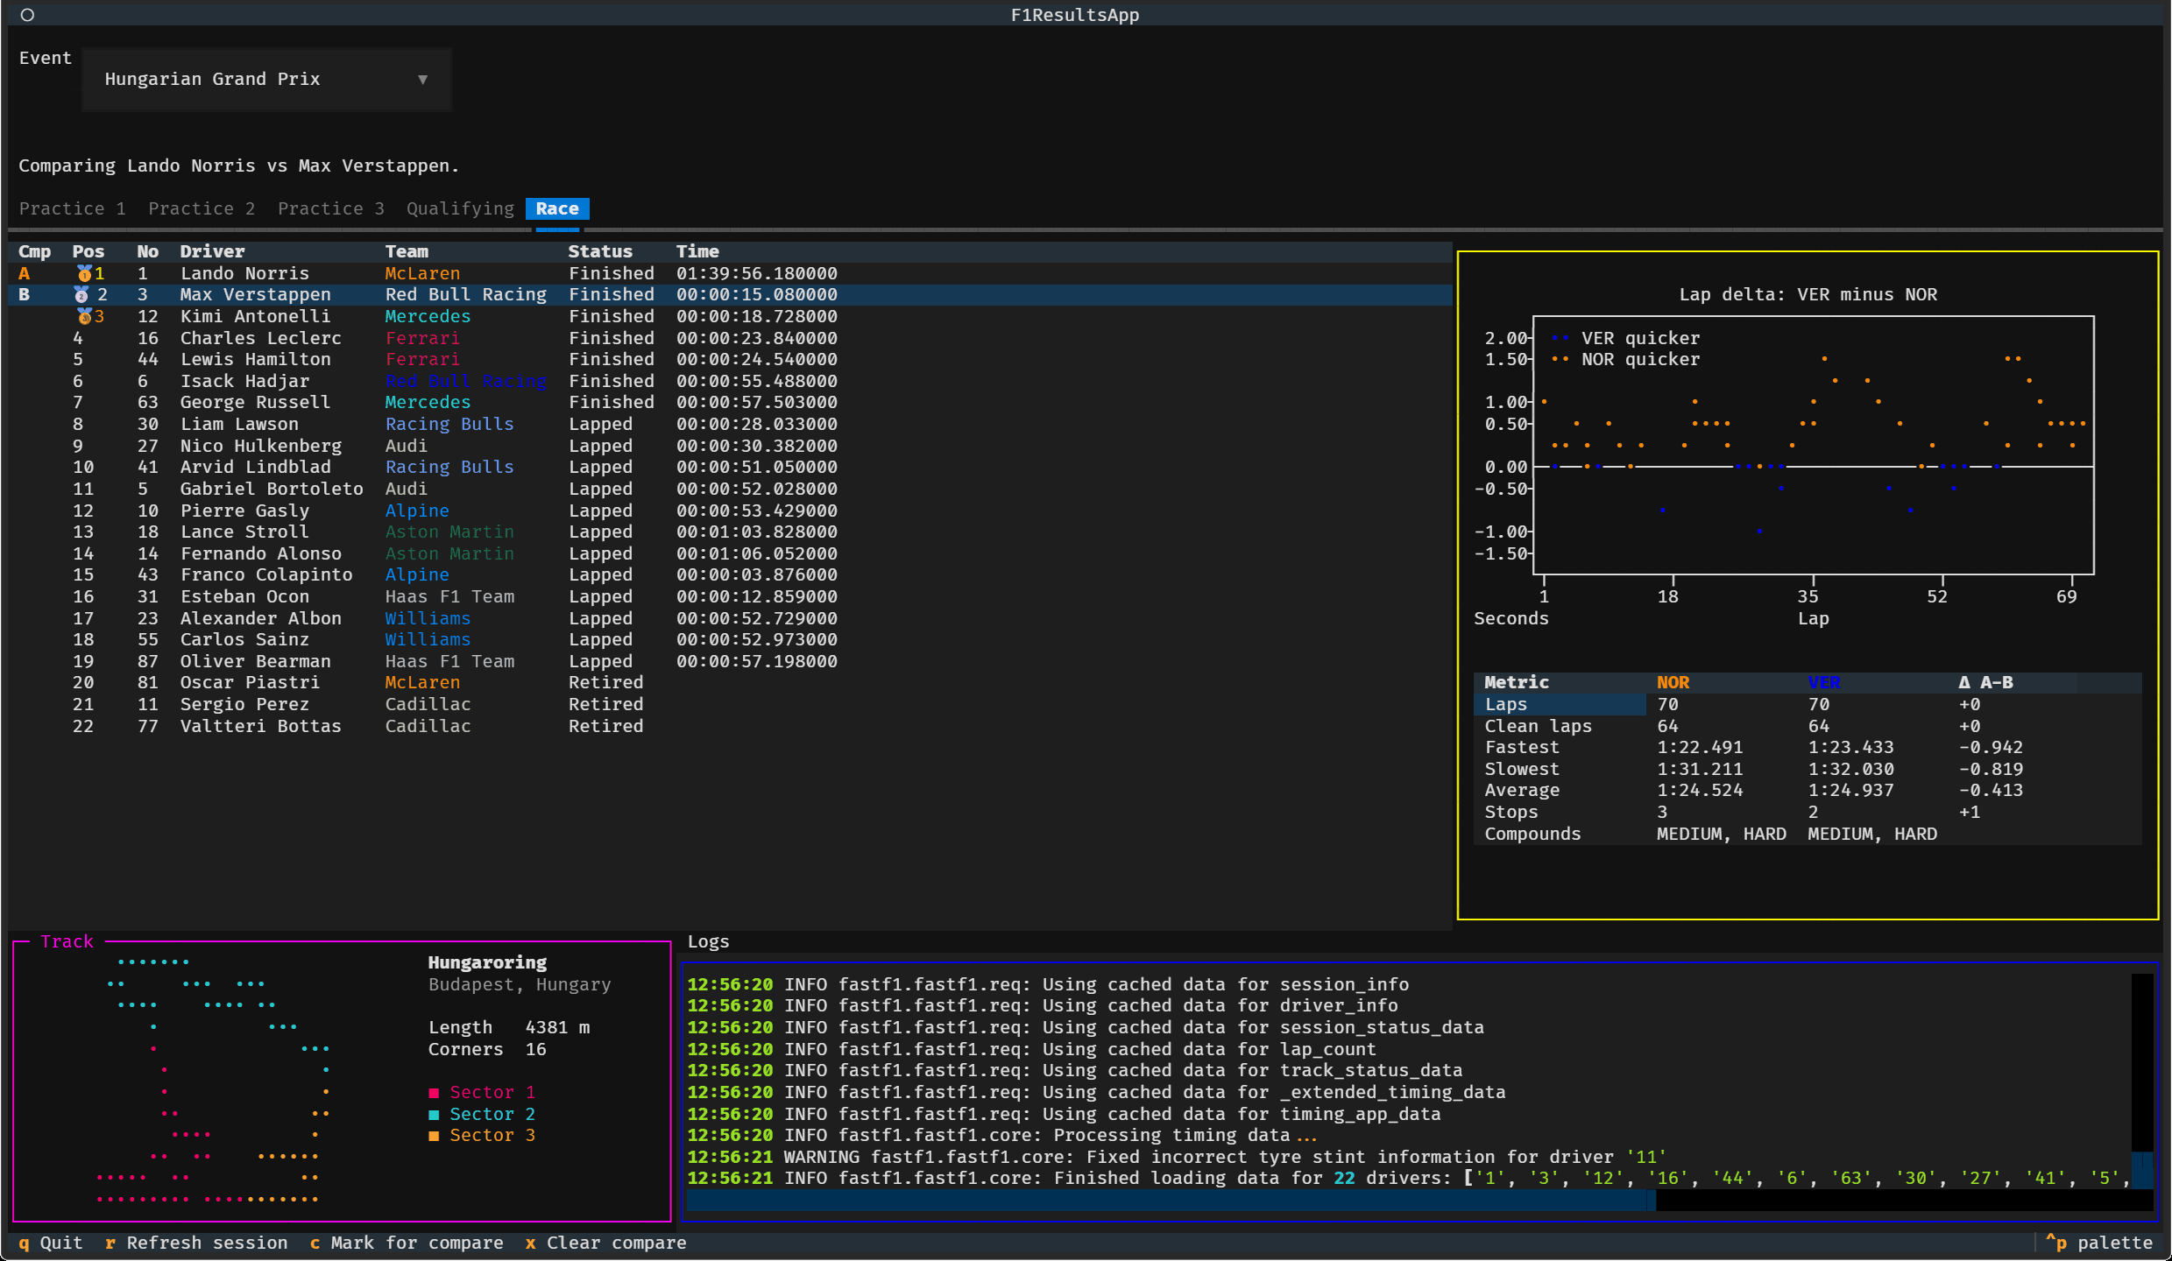Click the Time column header
2172x1261 pixels.
pyautogui.click(x=697, y=251)
